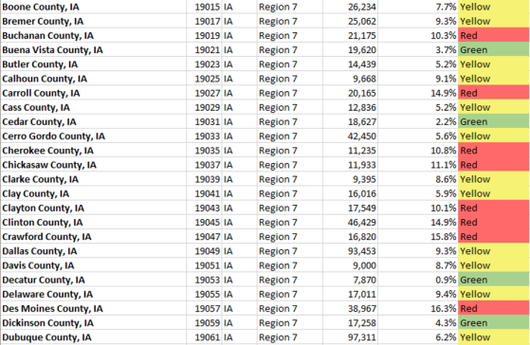Click the Cedar County, IA name cell

click(x=93, y=121)
